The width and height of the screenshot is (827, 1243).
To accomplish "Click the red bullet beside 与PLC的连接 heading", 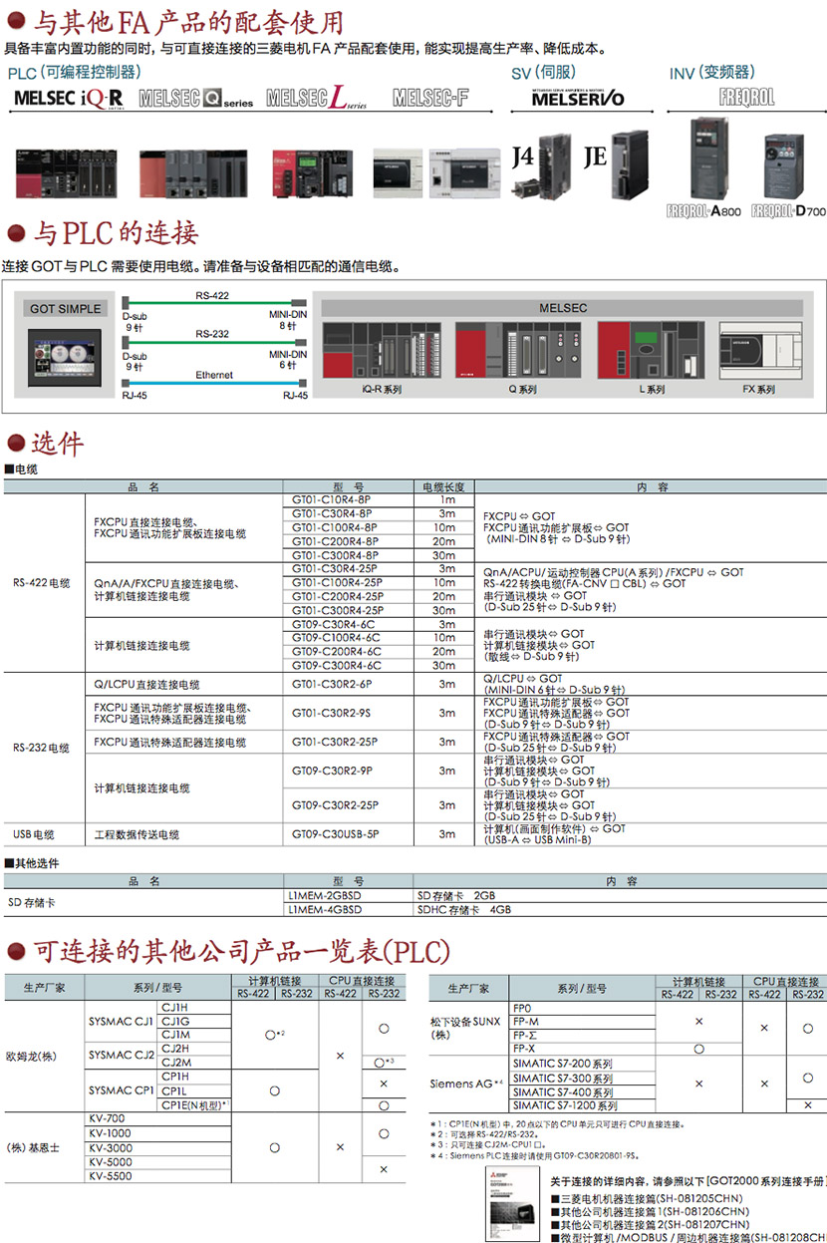I will [15, 233].
